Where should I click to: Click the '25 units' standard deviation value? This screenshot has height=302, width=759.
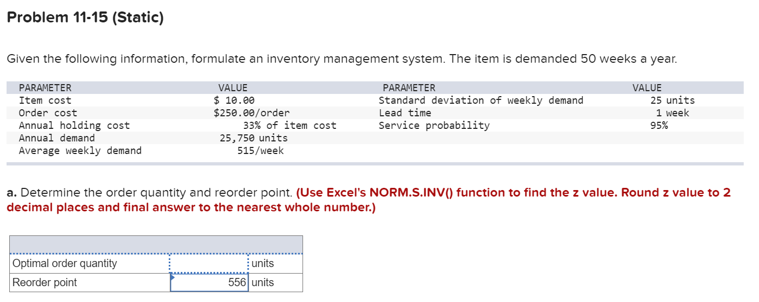pyautogui.click(x=673, y=100)
